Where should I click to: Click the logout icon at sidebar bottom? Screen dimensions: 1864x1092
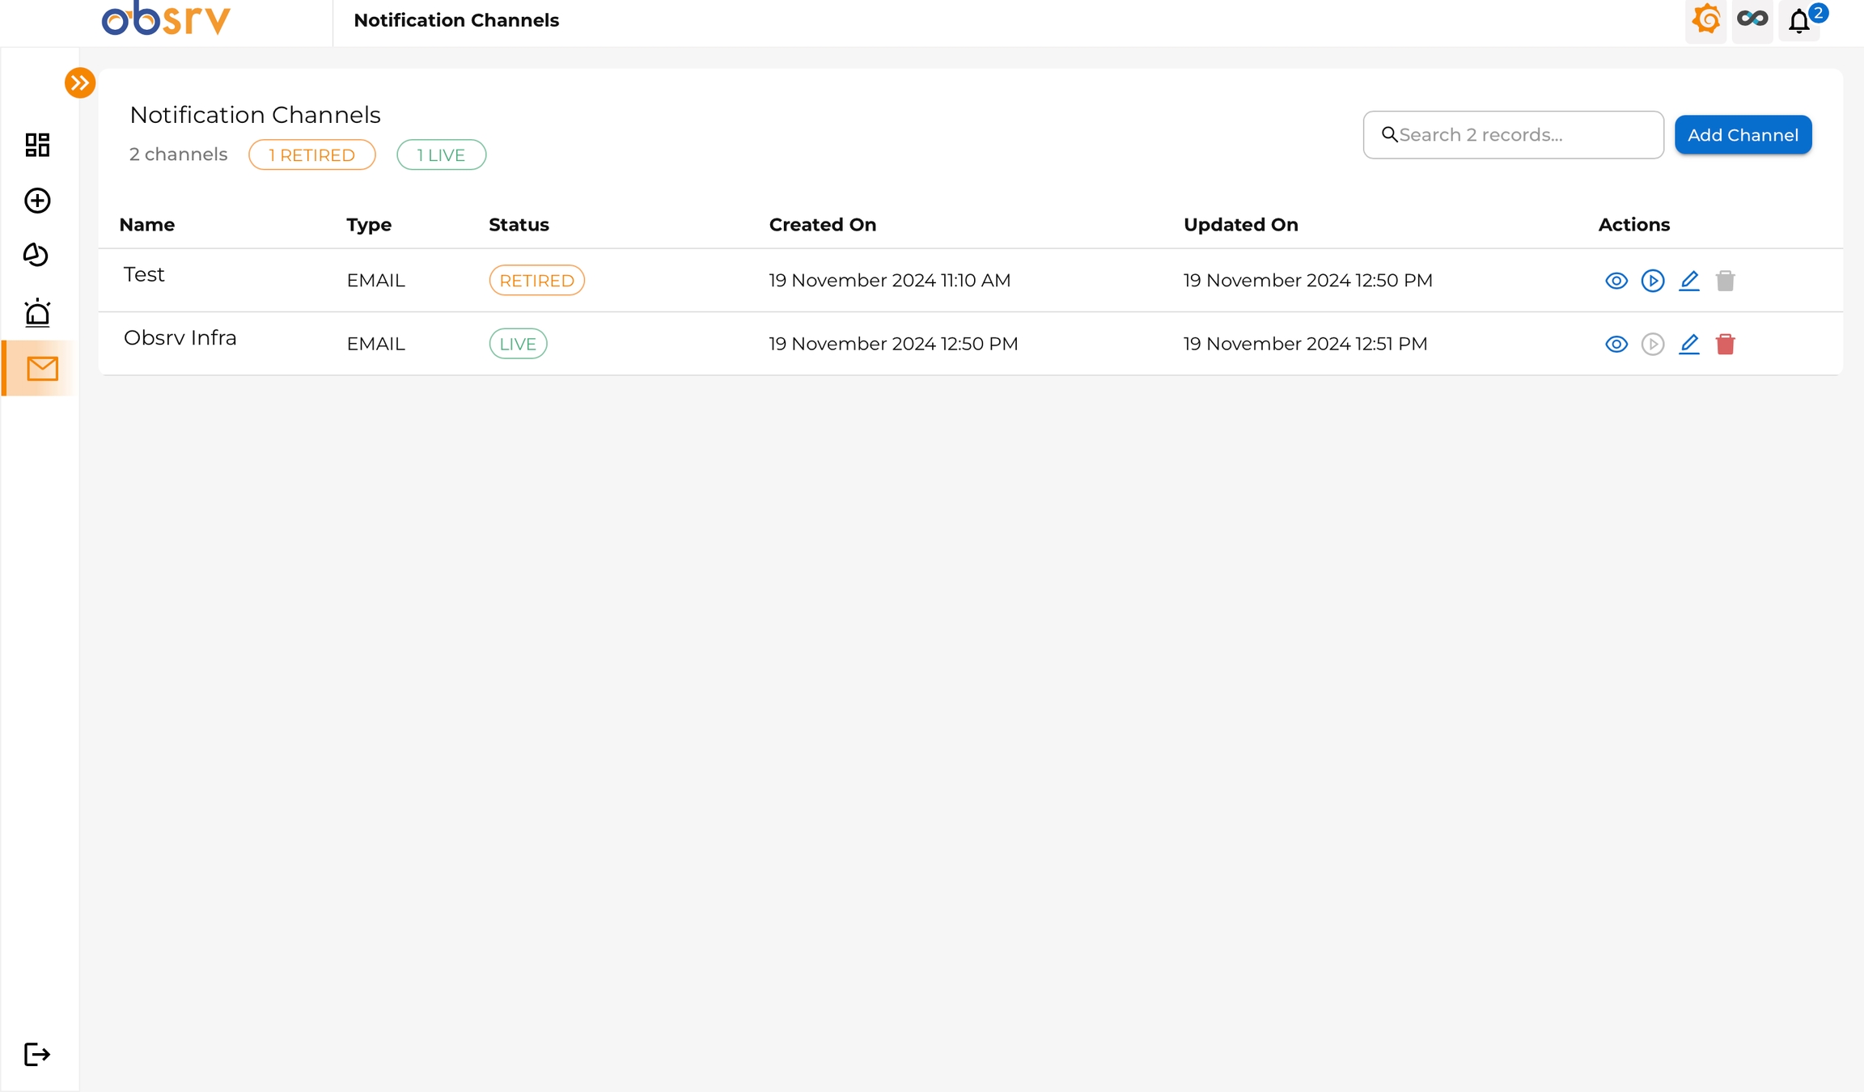[x=37, y=1054]
